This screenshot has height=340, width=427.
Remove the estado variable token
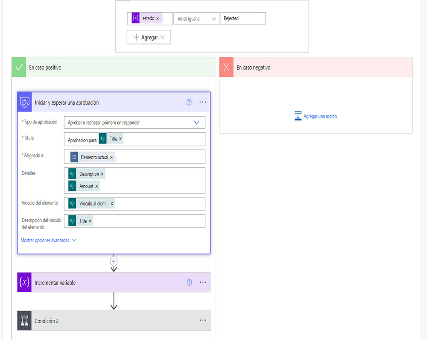point(158,19)
